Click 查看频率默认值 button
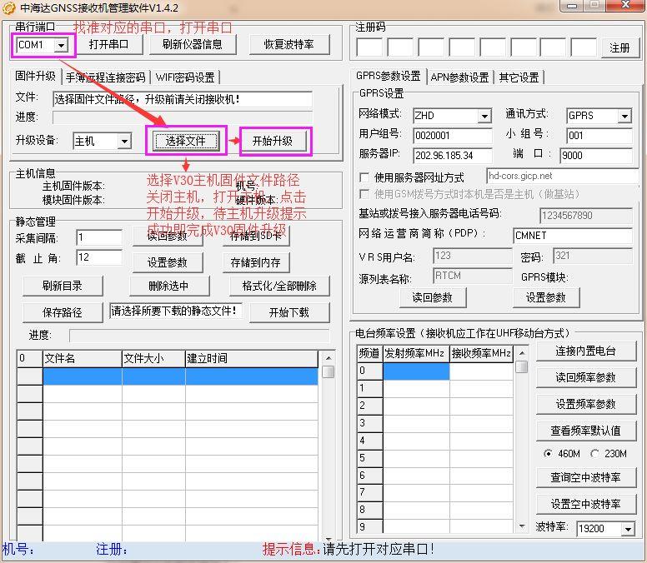This screenshot has height=563, width=647. click(x=586, y=431)
